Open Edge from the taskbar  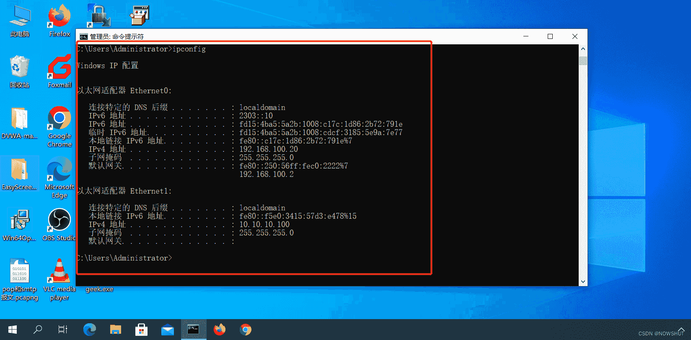pyautogui.click(x=90, y=330)
